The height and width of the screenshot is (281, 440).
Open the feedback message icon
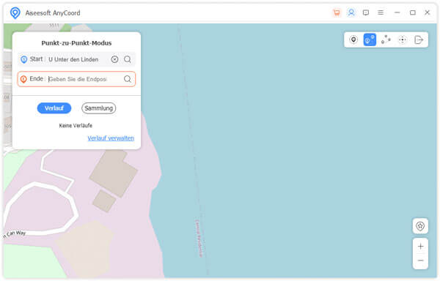click(x=366, y=12)
